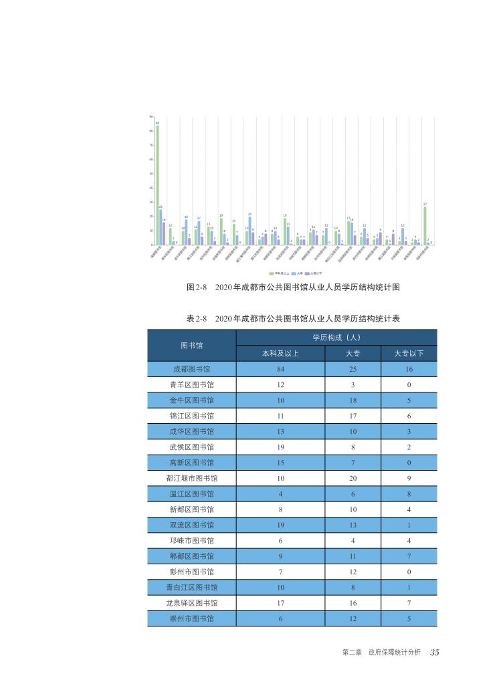503x700 pixels.
Task: Click the page number 35
Action: pyautogui.click(x=435, y=653)
